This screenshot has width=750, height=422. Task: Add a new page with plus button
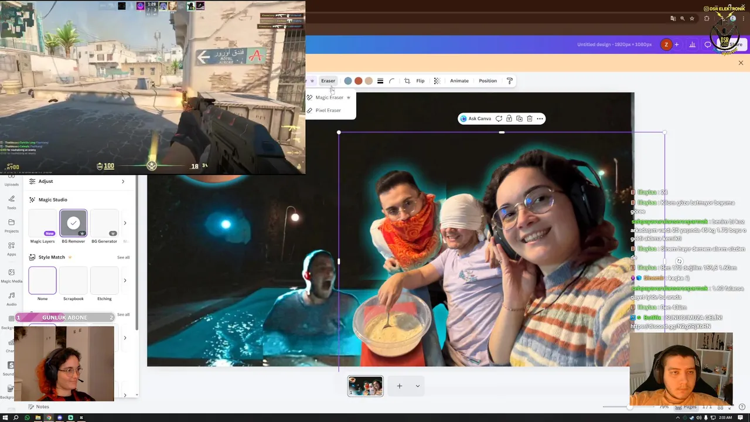point(400,386)
